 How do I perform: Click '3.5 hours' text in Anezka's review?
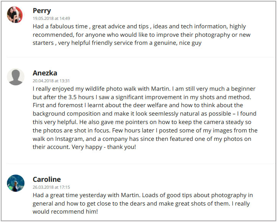[x=81, y=97]
